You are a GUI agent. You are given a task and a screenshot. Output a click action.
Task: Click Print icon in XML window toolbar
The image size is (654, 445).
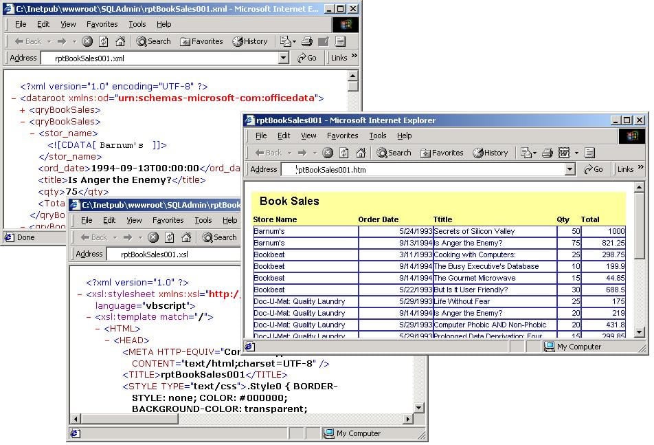coord(307,41)
